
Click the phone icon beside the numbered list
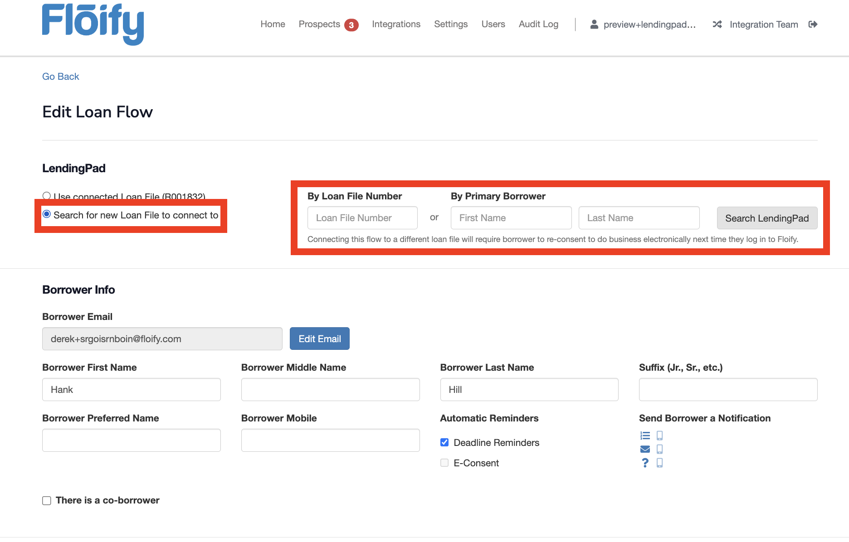pyautogui.click(x=660, y=436)
